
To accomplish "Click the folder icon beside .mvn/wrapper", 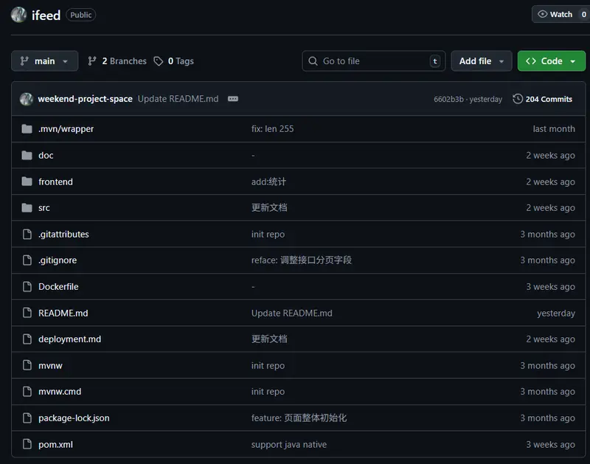I will 27,129.
